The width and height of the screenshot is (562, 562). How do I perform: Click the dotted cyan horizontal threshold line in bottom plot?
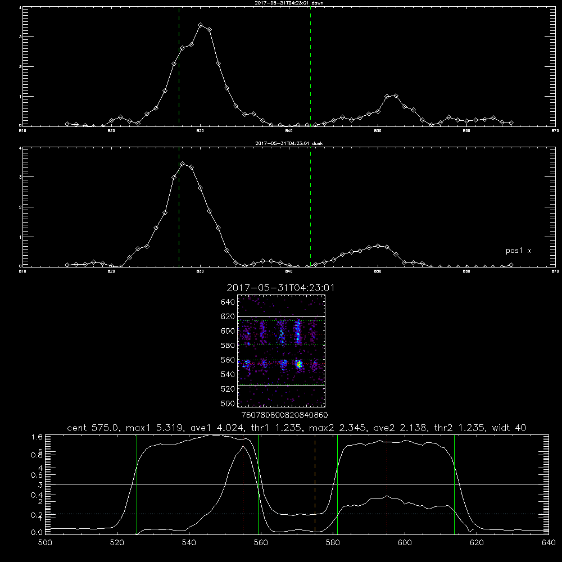pos(297,514)
